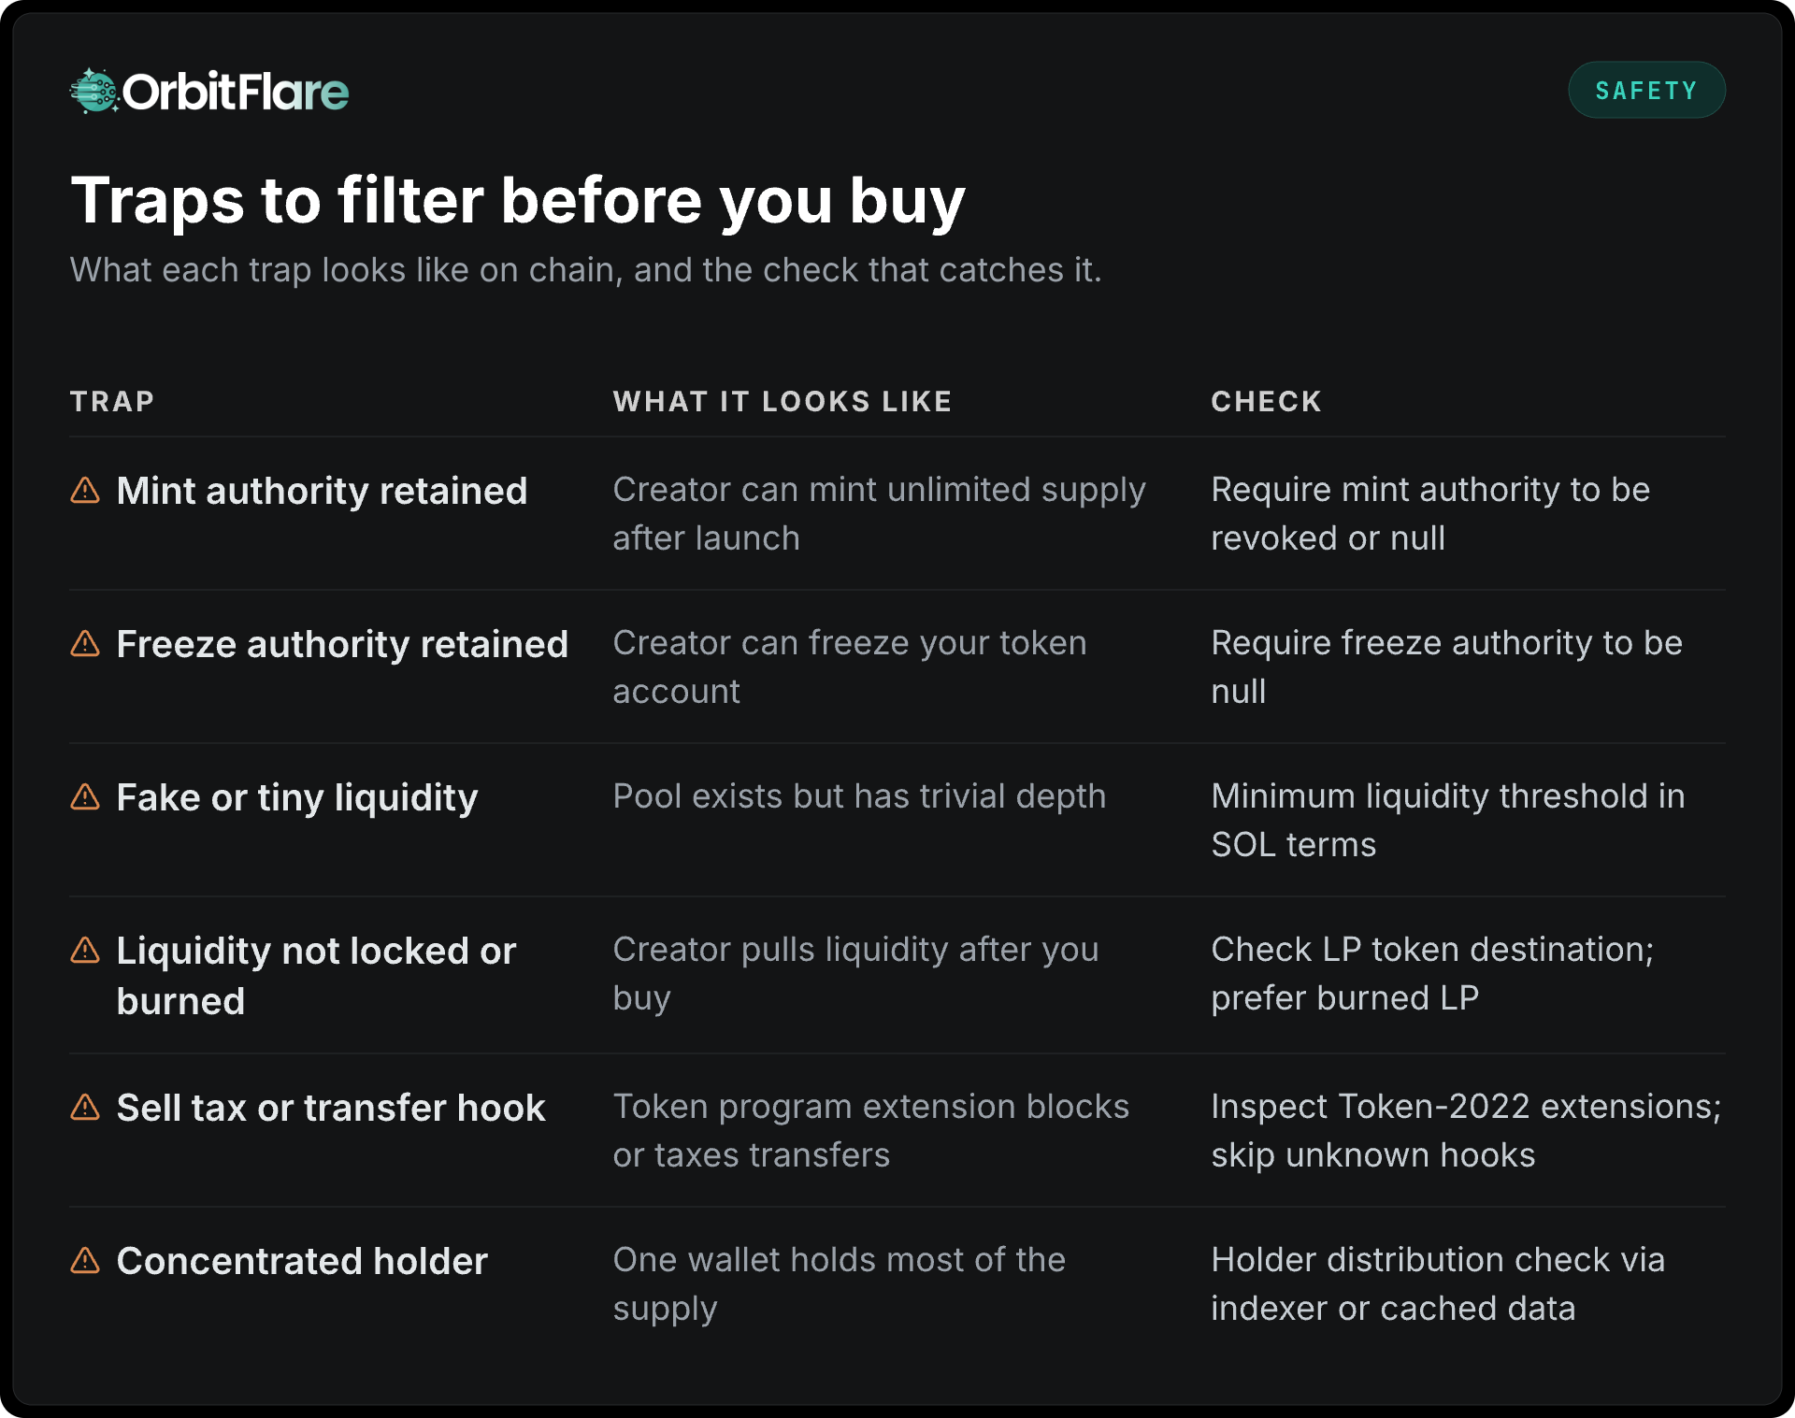
Task: Click warning icon beside Fake or tiny liquidity
Action: point(85,796)
